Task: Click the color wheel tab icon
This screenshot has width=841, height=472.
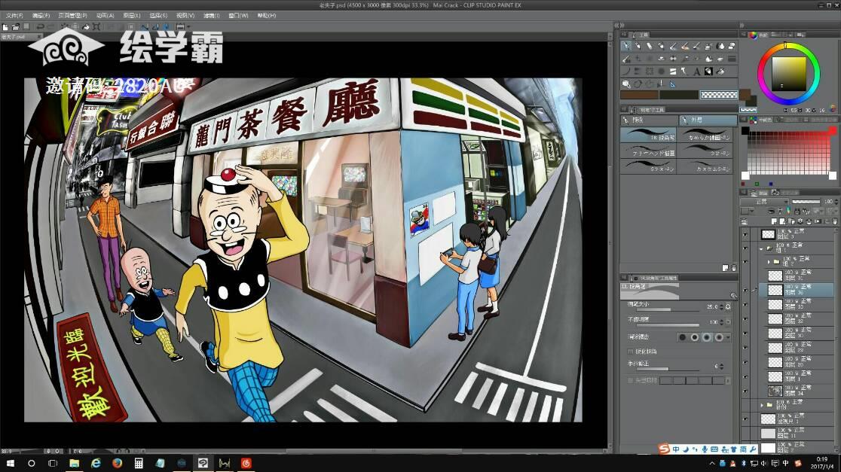Action: (753, 35)
